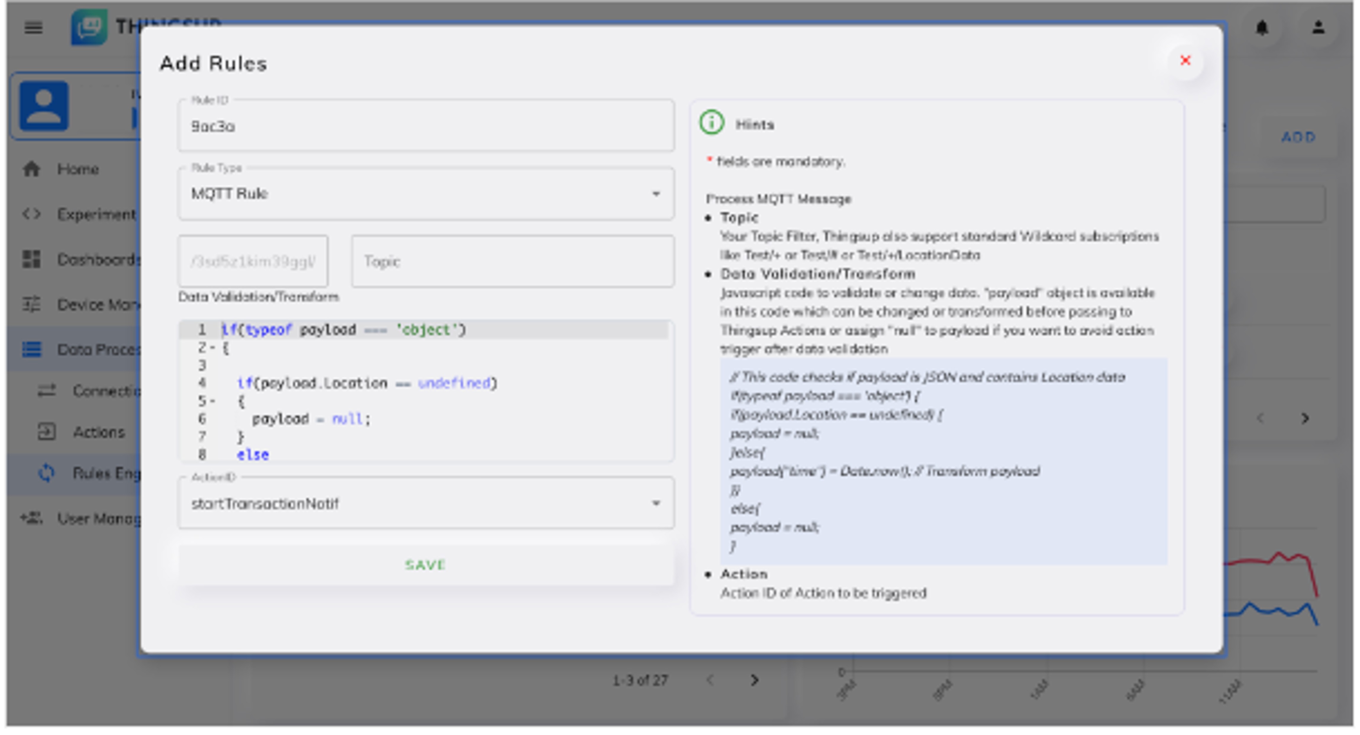Click the Home sidebar icon
The height and width of the screenshot is (735, 1360).
32,169
